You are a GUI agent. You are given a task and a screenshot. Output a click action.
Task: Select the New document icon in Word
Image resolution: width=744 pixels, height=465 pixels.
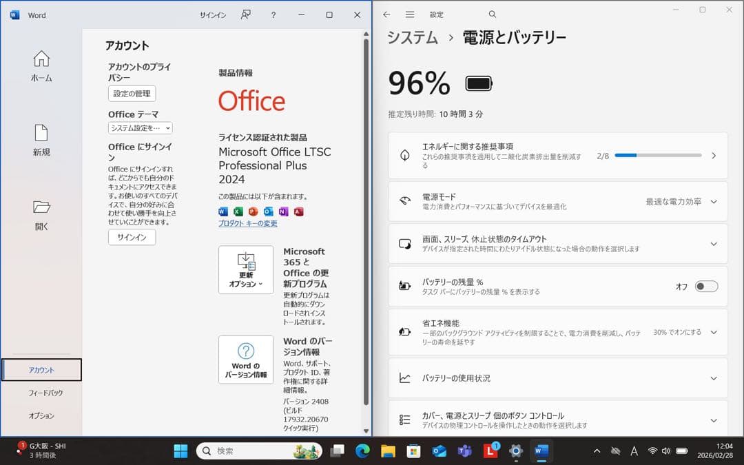(x=41, y=133)
